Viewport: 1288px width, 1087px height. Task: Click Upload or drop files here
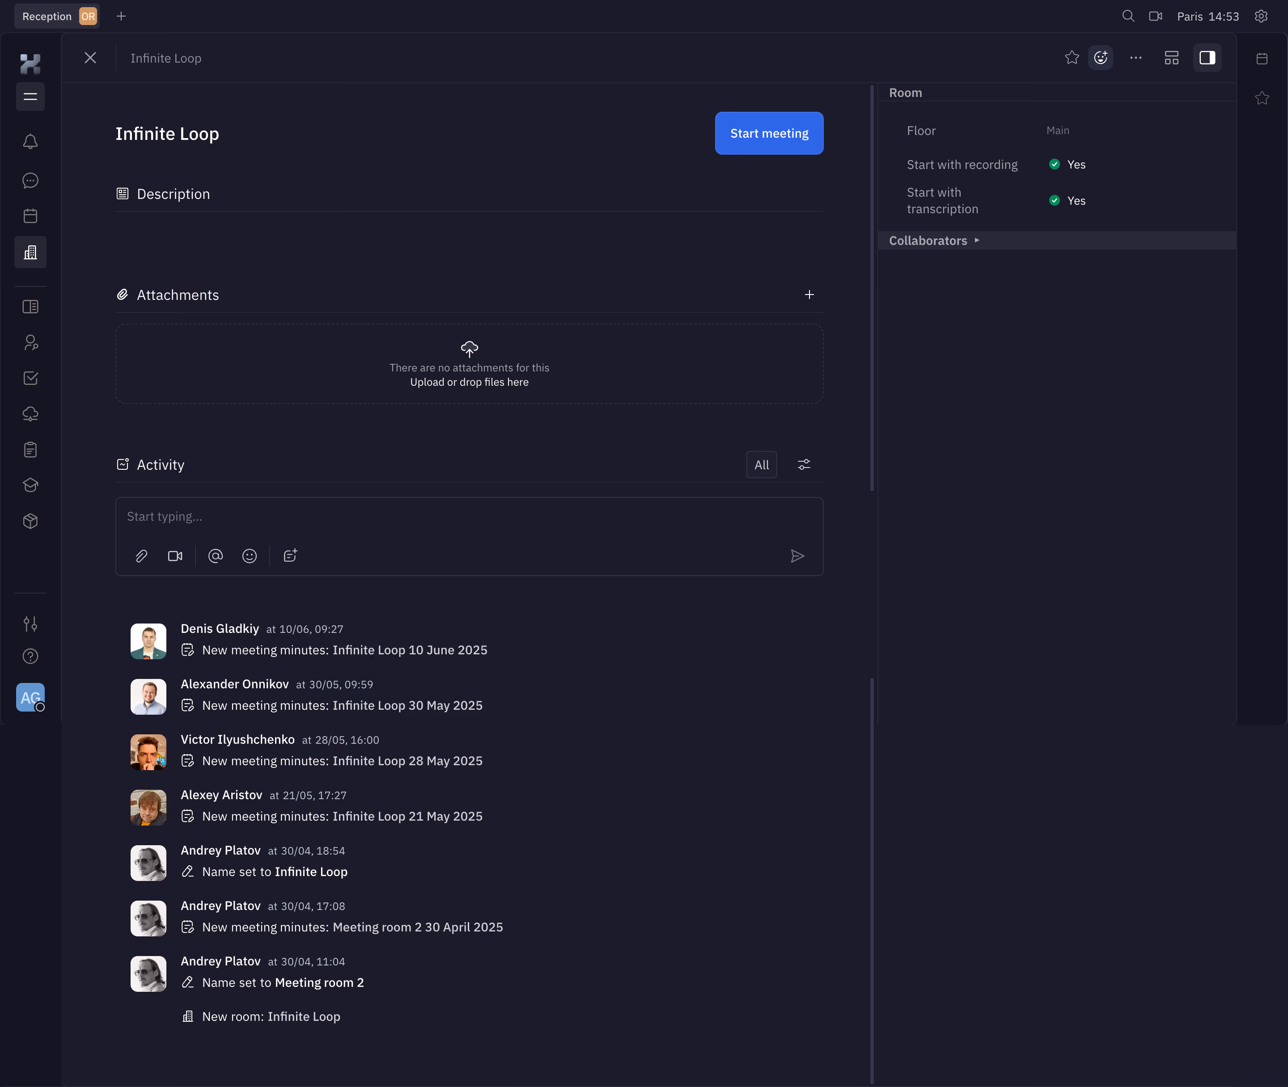[469, 382]
